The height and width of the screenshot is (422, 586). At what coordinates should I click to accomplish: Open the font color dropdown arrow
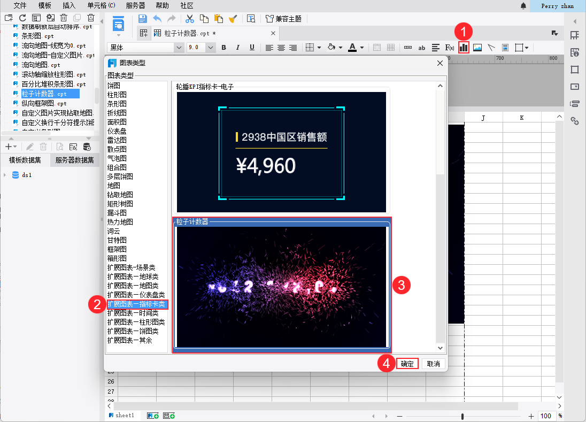pos(362,48)
